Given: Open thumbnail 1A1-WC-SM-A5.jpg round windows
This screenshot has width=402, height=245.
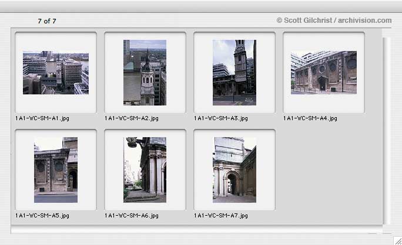Looking at the screenshot, I should click(56, 170).
